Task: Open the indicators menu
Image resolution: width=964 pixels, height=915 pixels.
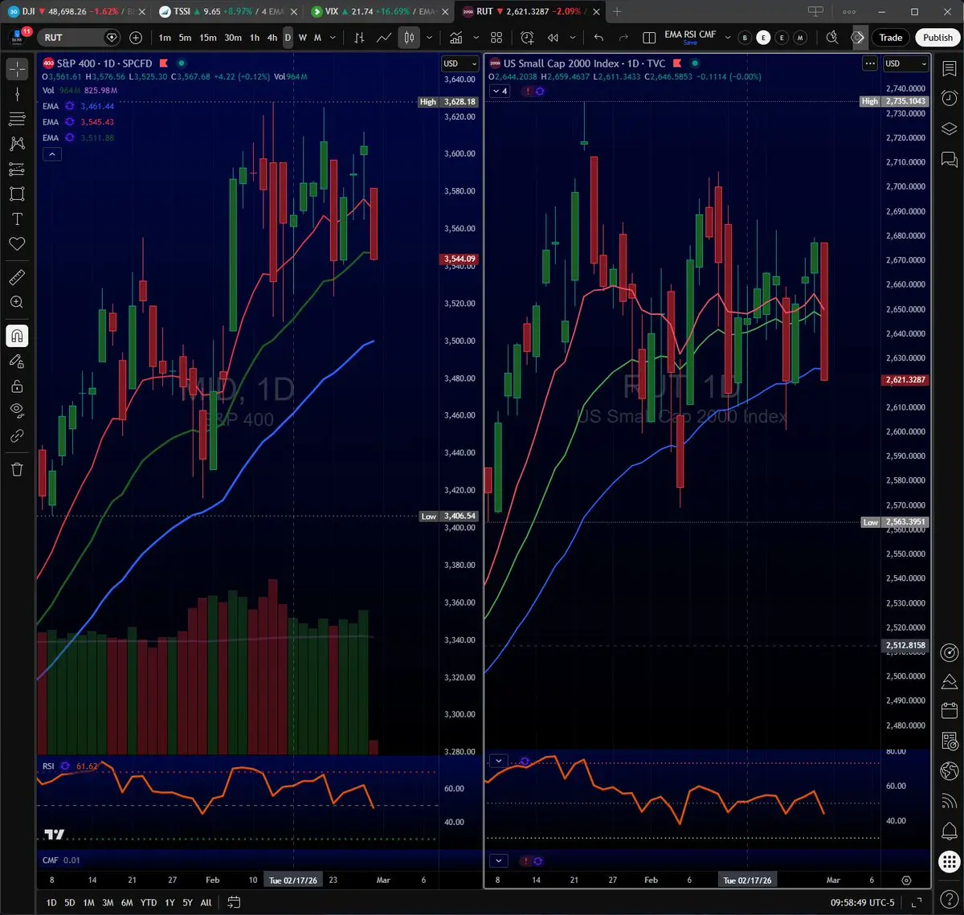Action: click(x=455, y=38)
